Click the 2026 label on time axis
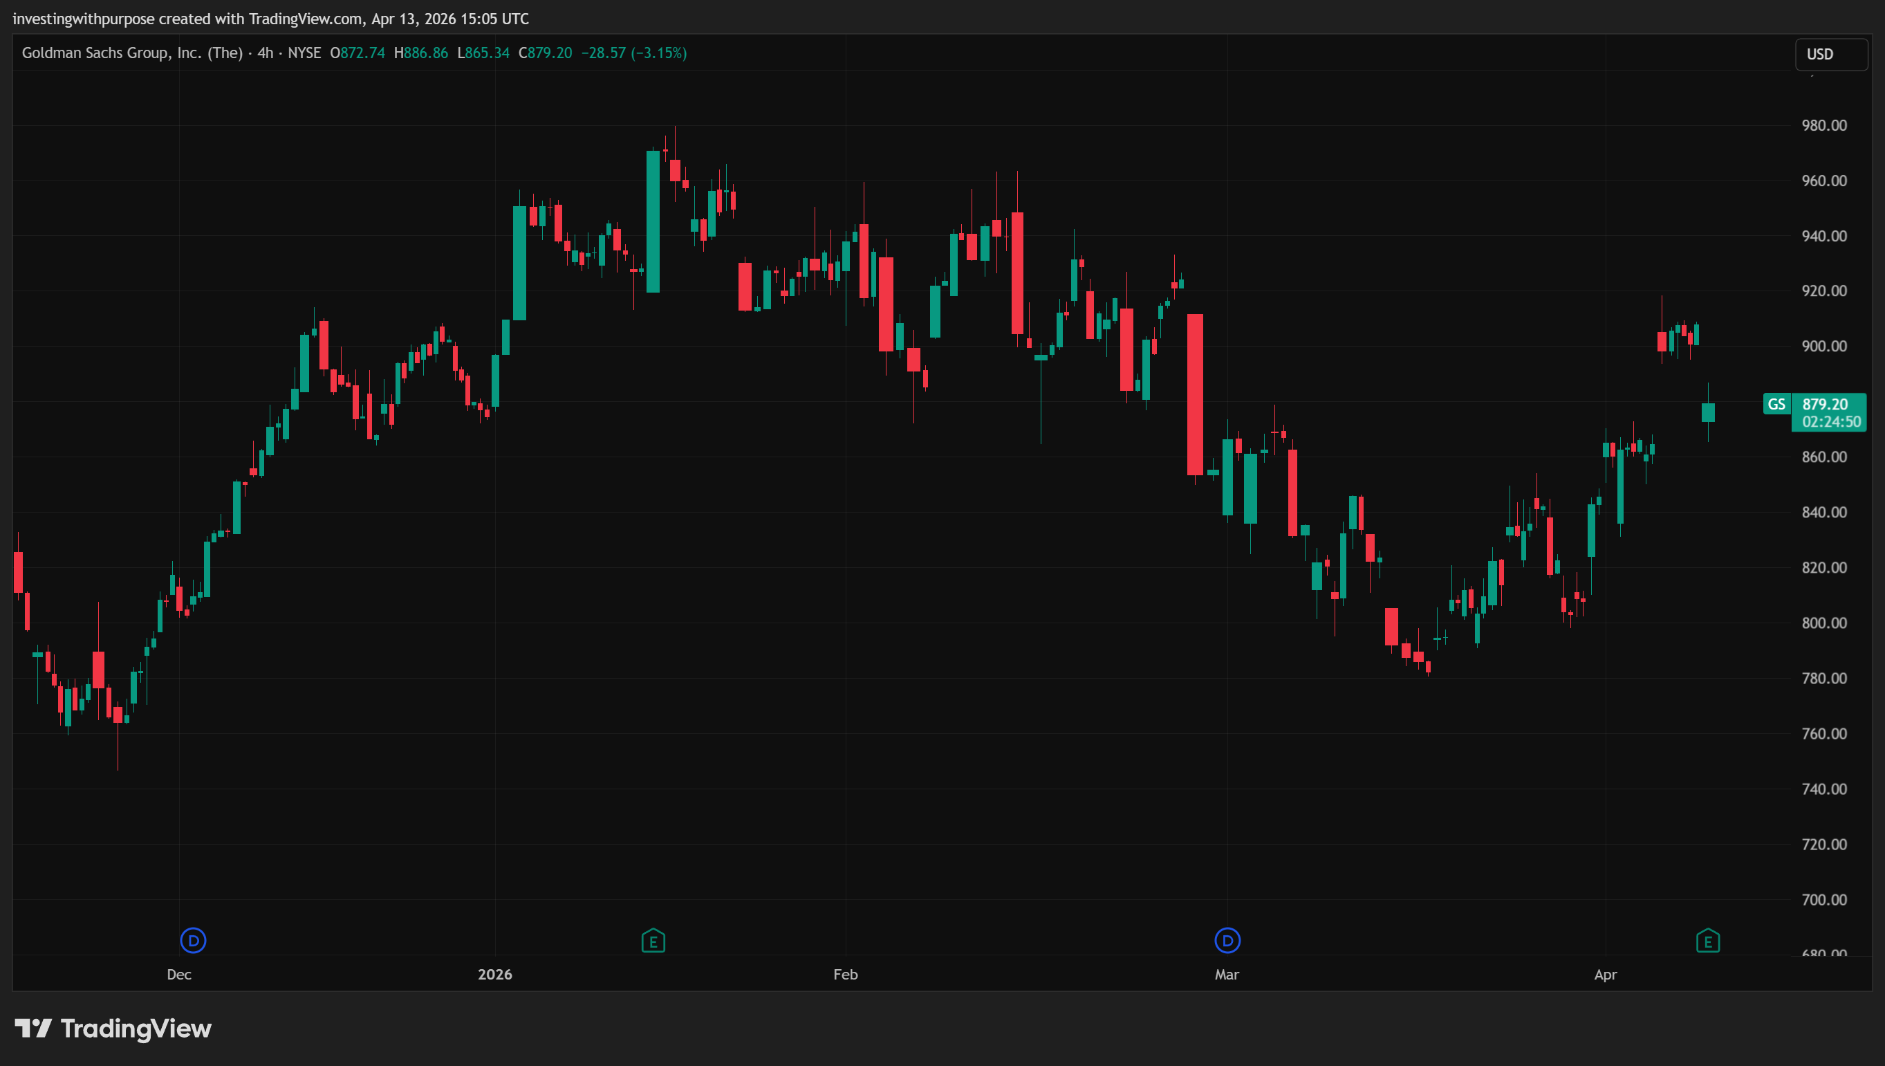This screenshot has height=1066, width=1885. click(494, 974)
